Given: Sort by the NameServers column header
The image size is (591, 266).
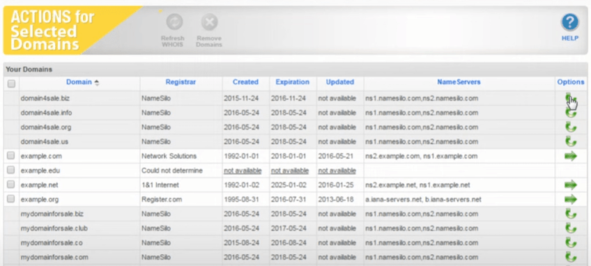Looking at the screenshot, I should 459,81.
